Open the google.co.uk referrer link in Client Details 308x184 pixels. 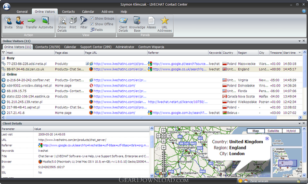tap(96, 146)
